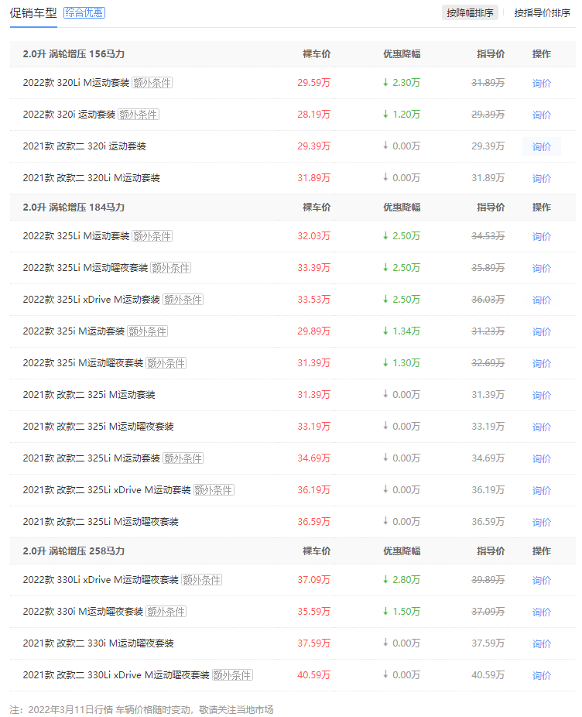Select model name 2022款 320i 运动套装
This screenshot has width=582, height=717.
point(70,115)
